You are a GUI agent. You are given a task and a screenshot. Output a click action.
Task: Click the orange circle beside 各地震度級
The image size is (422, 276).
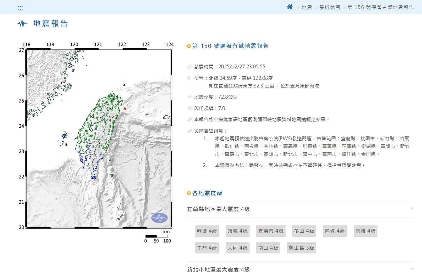189,193
